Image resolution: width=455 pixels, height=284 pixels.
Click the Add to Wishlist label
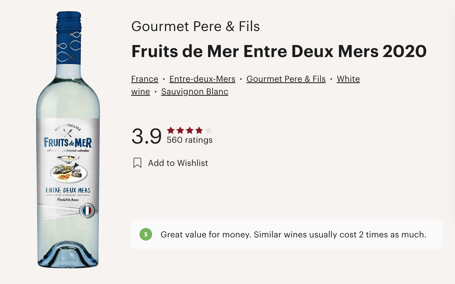coord(178,163)
